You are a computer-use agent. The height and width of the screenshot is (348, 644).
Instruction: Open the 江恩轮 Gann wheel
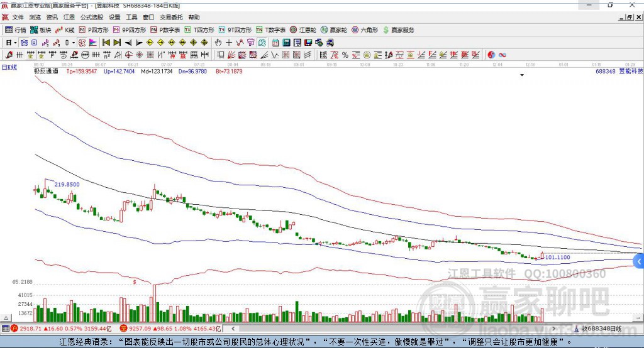[x=303, y=30]
